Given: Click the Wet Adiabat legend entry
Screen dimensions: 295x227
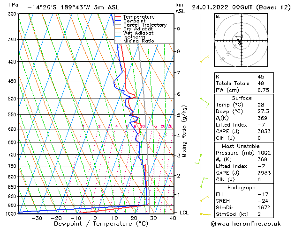Looking at the screenshot, I should pos(134,33).
